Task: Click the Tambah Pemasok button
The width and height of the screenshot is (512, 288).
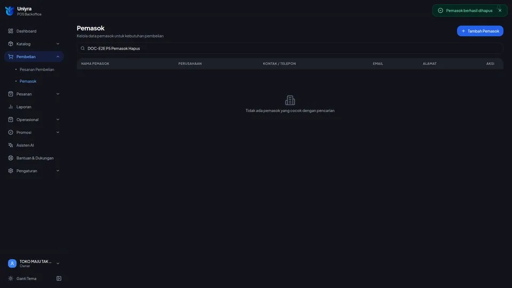Action: [x=480, y=31]
